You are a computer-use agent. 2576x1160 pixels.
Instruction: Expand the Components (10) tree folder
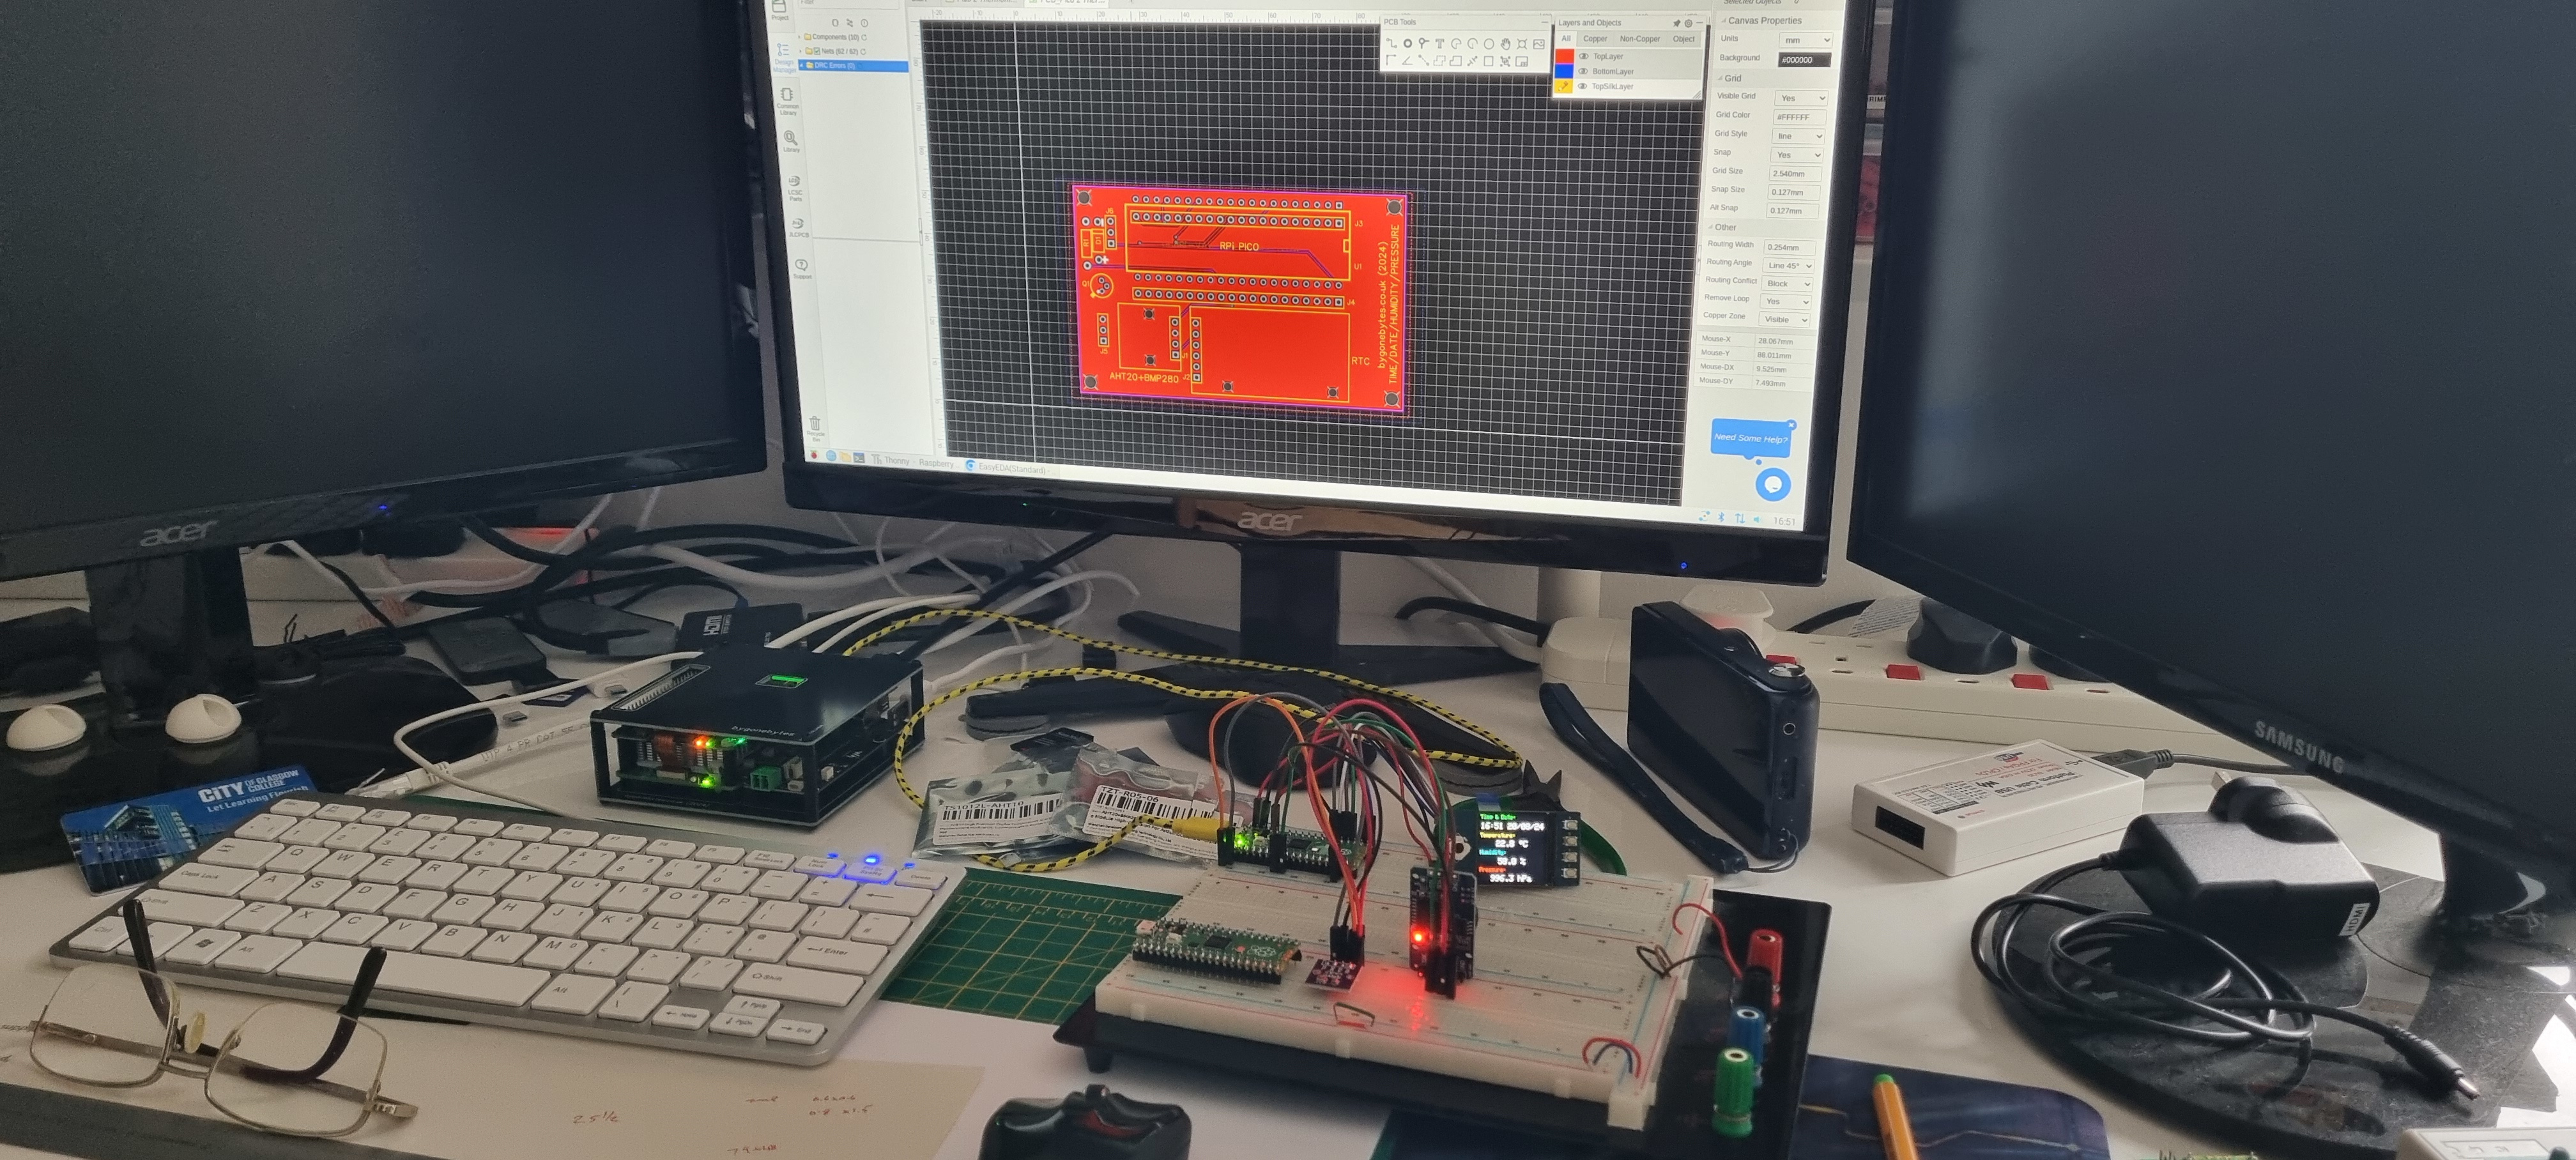click(x=800, y=37)
